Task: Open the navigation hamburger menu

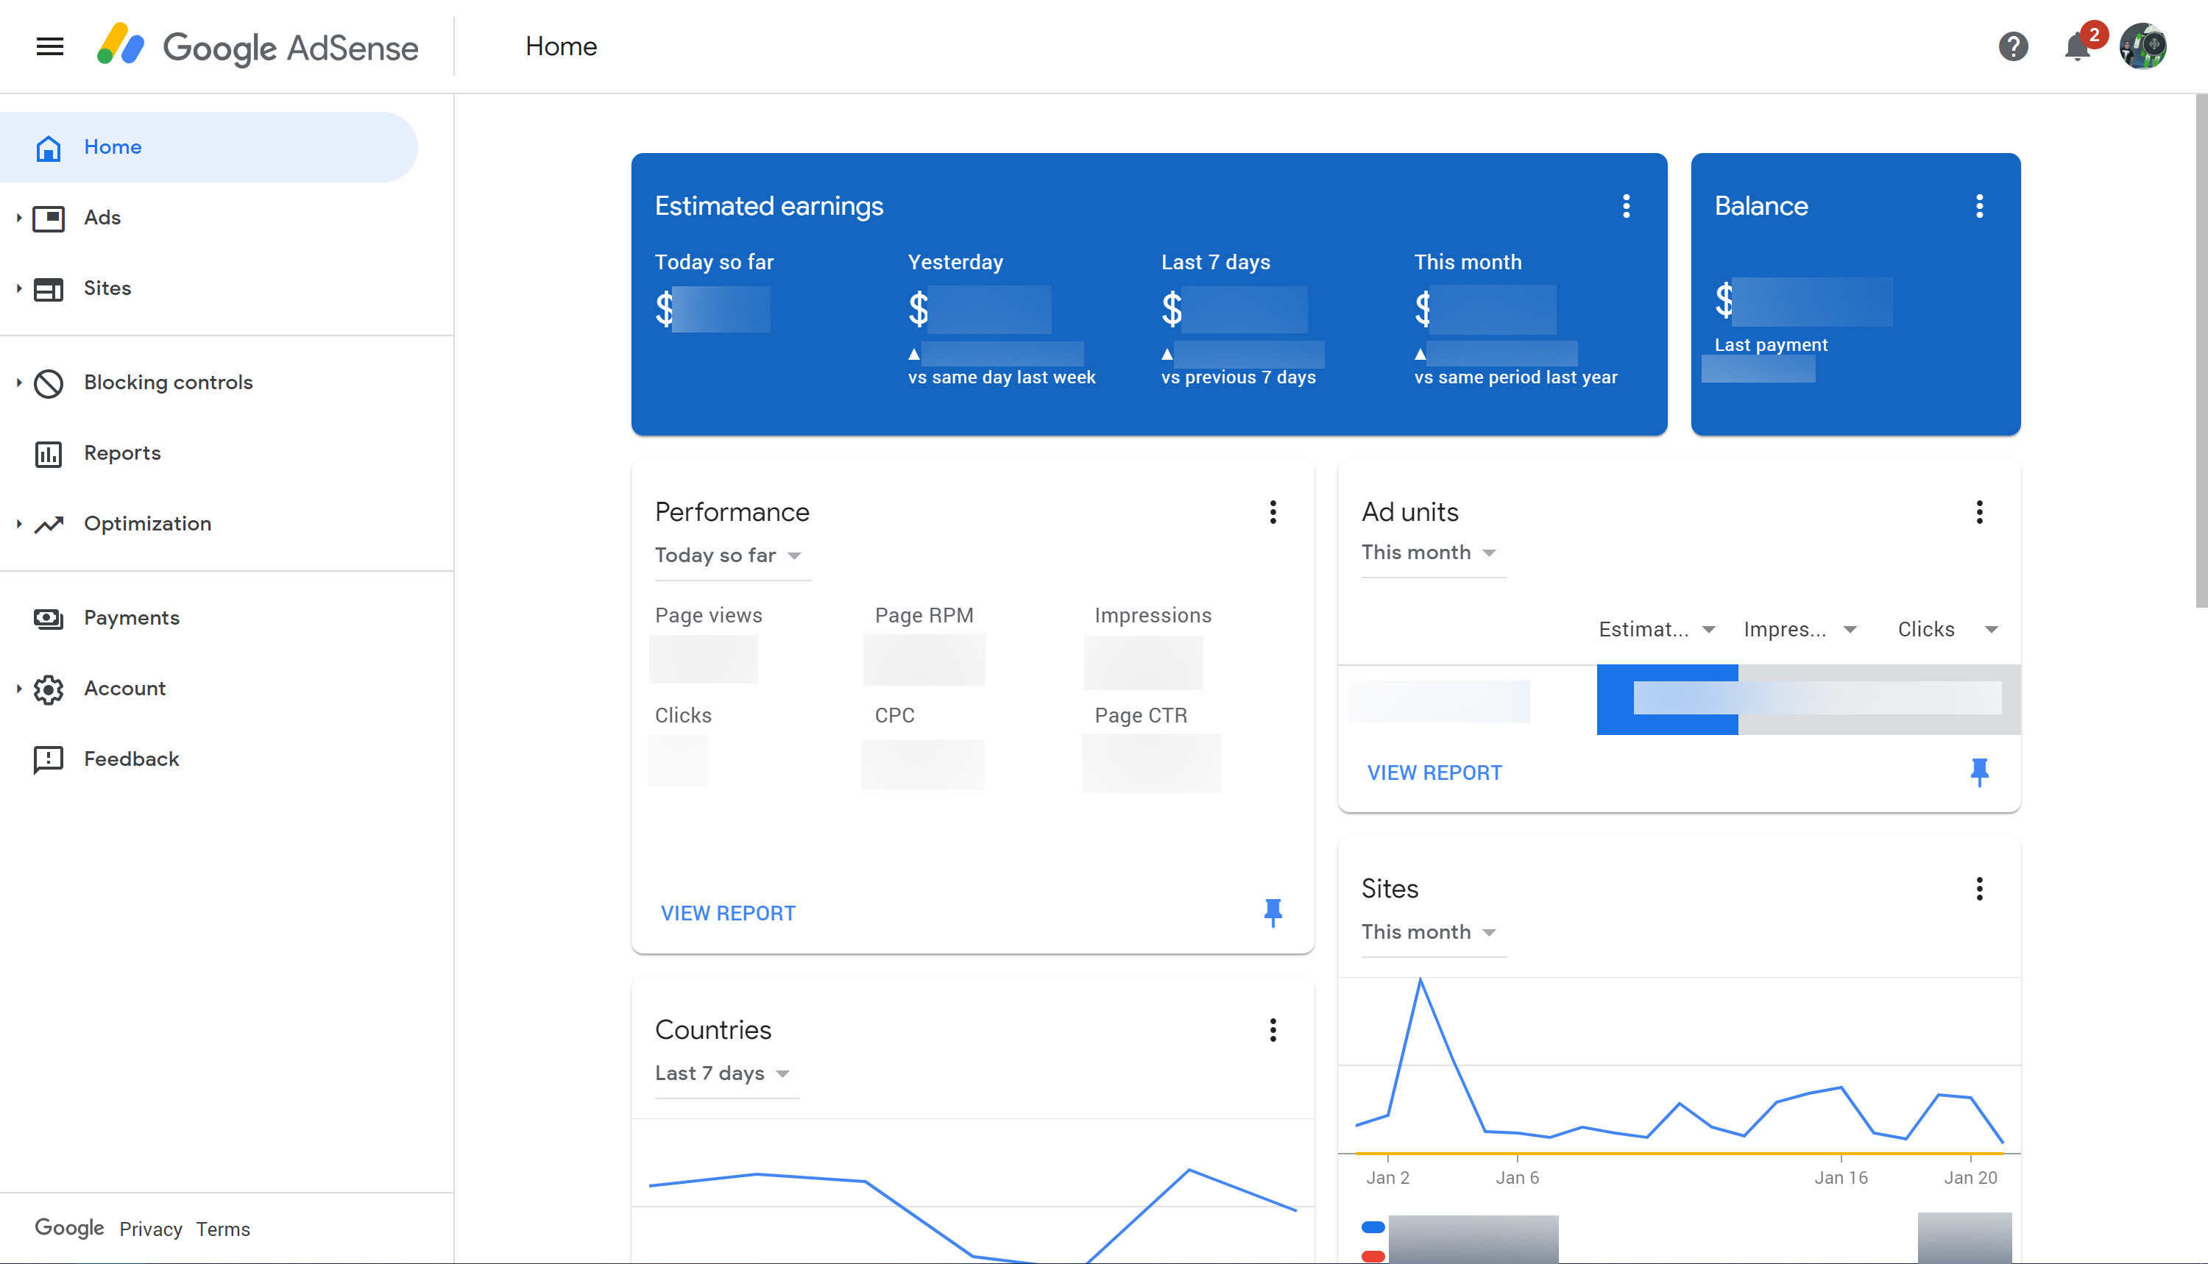Action: click(49, 46)
